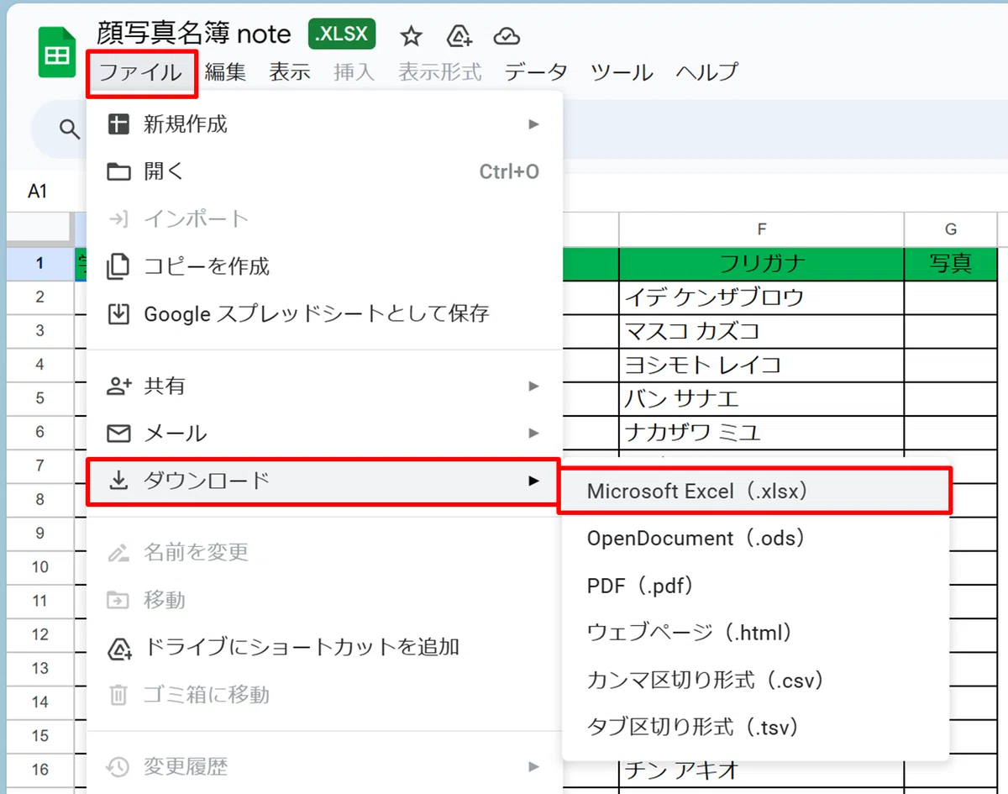Choose Google スプレッドシートとして保存
1008x794 pixels.
324,313
